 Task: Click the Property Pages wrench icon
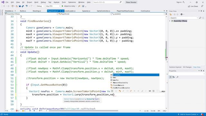[x=177, y=77]
